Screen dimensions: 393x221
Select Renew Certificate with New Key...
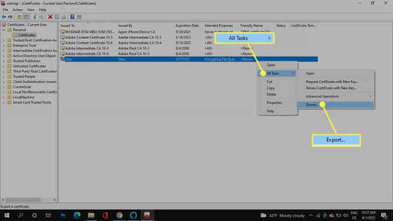click(336, 88)
